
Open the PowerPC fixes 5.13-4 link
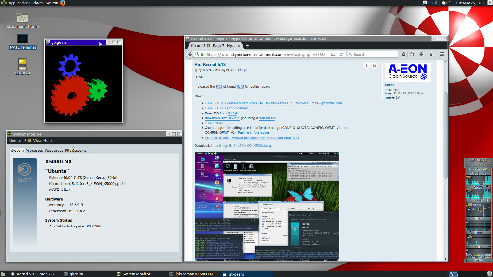click(233, 113)
